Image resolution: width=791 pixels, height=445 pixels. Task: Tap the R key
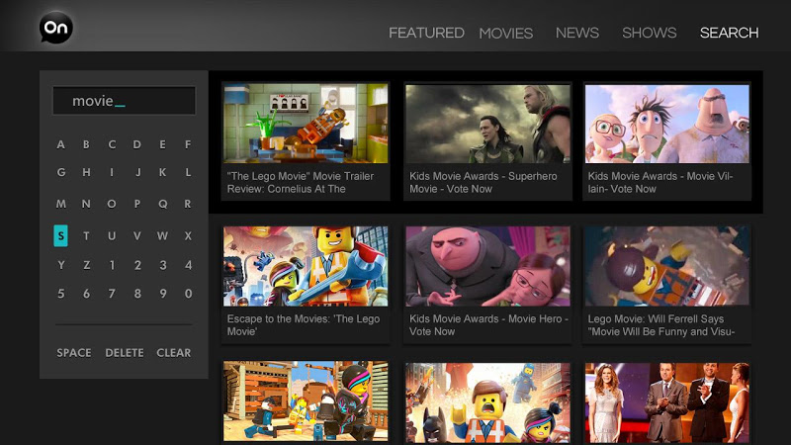click(188, 205)
